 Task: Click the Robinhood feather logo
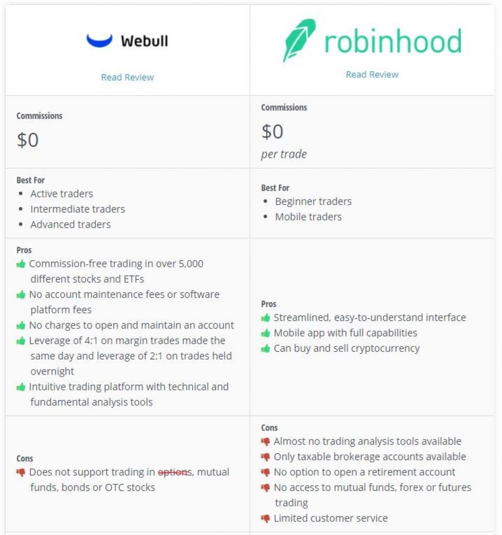[299, 41]
